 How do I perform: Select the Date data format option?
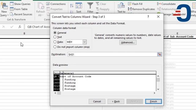[58, 42]
